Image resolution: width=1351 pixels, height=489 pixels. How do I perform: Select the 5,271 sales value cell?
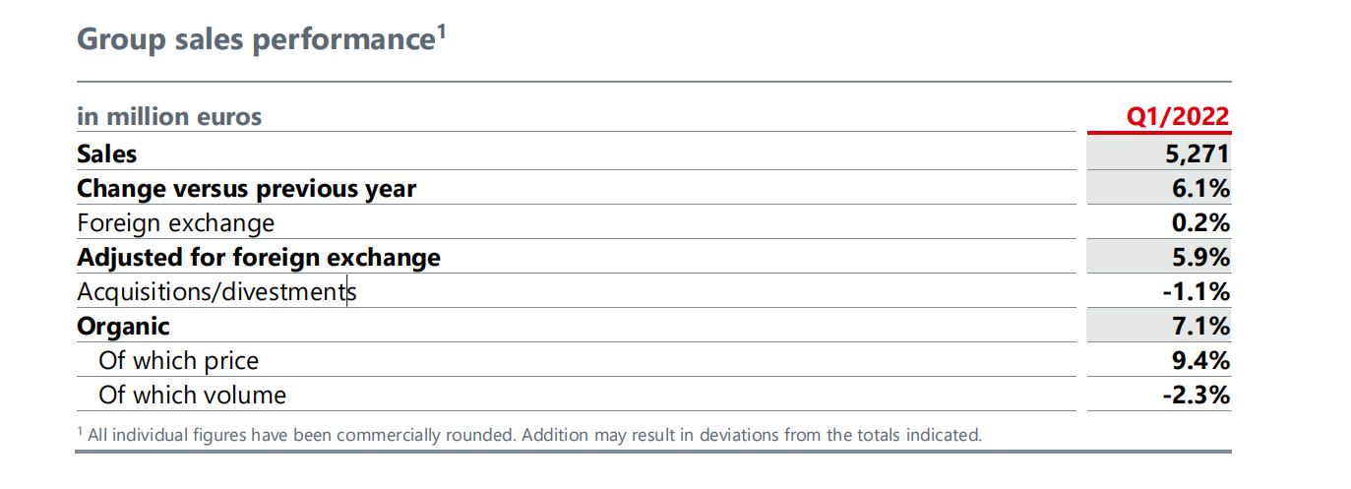[x=1197, y=154]
